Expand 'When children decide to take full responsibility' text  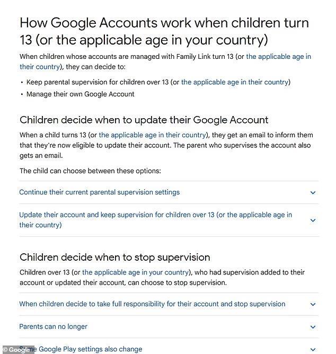coord(152,304)
